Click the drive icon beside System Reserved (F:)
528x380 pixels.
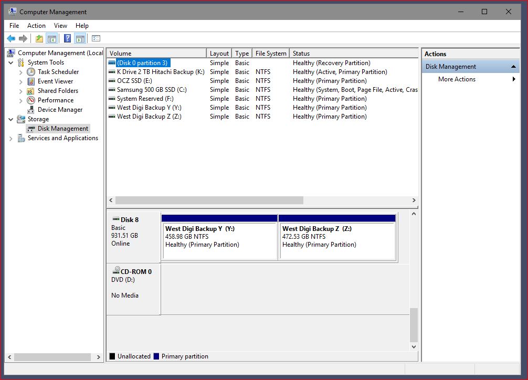[112, 99]
